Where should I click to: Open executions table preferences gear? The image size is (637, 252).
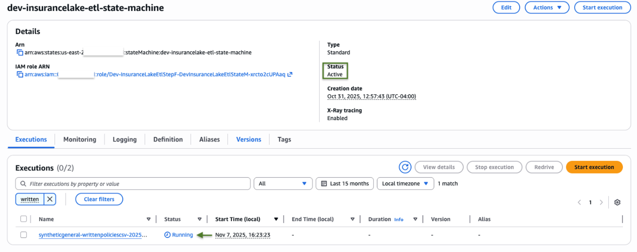pyautogui.click(x=617, y=203)
